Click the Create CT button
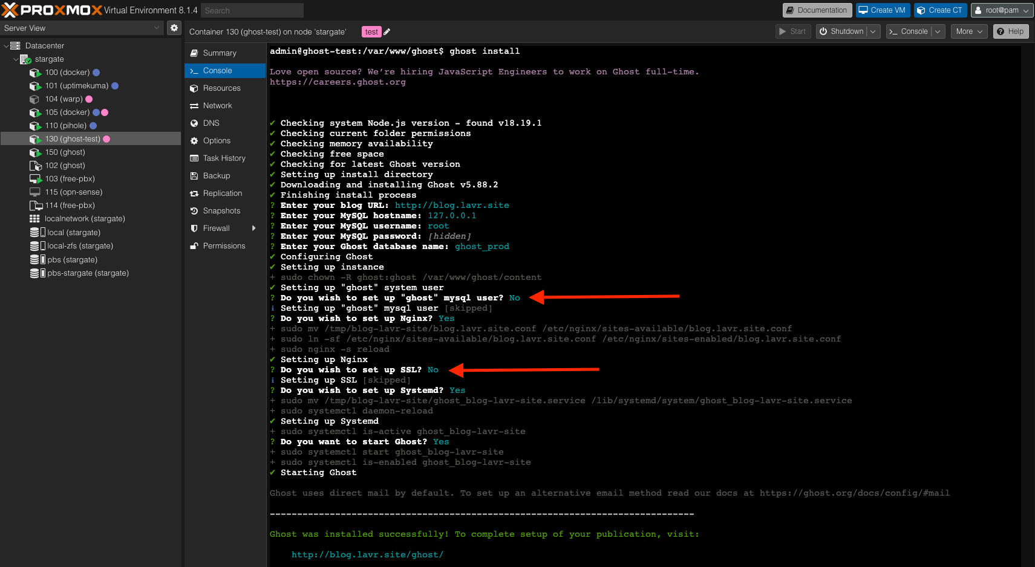Image resolution: width=1035 pixels, height=567 pixels. [939, 10]
